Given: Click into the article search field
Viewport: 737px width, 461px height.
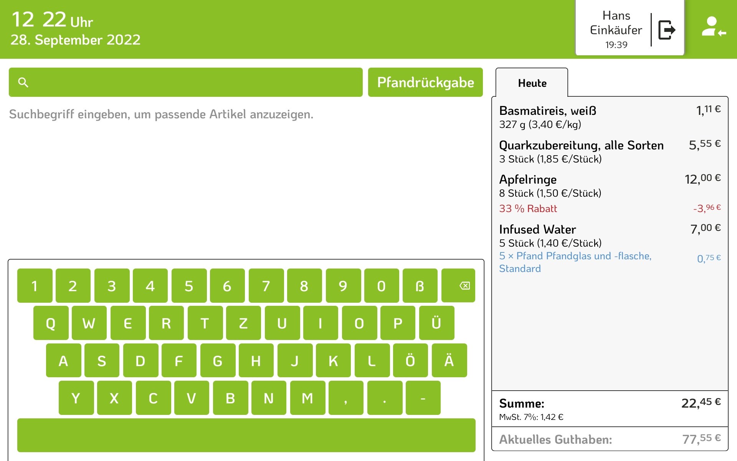Looking at the screenshot, I should (192, 82).
